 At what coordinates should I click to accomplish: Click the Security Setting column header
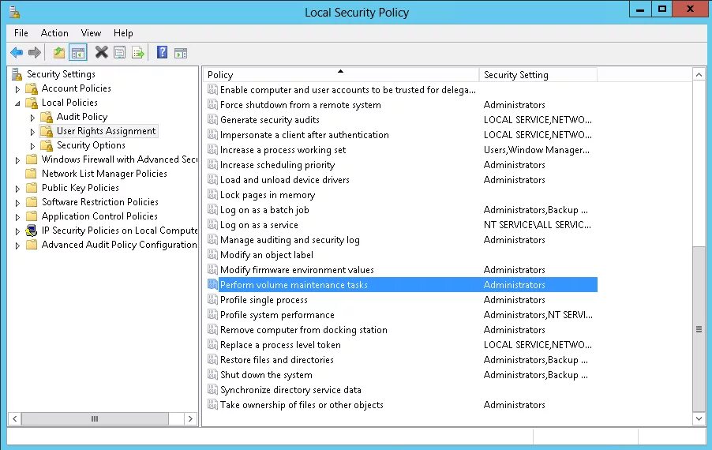[x=537, y=75]
